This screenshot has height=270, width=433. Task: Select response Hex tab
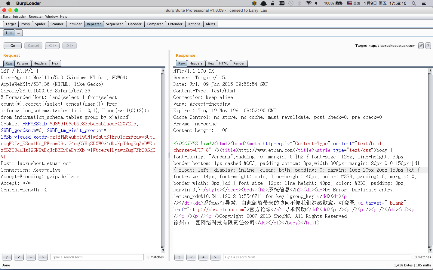click(211, 63)
